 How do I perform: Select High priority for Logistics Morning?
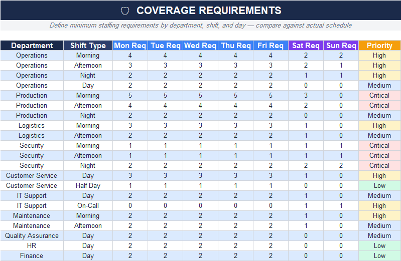(379, 125)
